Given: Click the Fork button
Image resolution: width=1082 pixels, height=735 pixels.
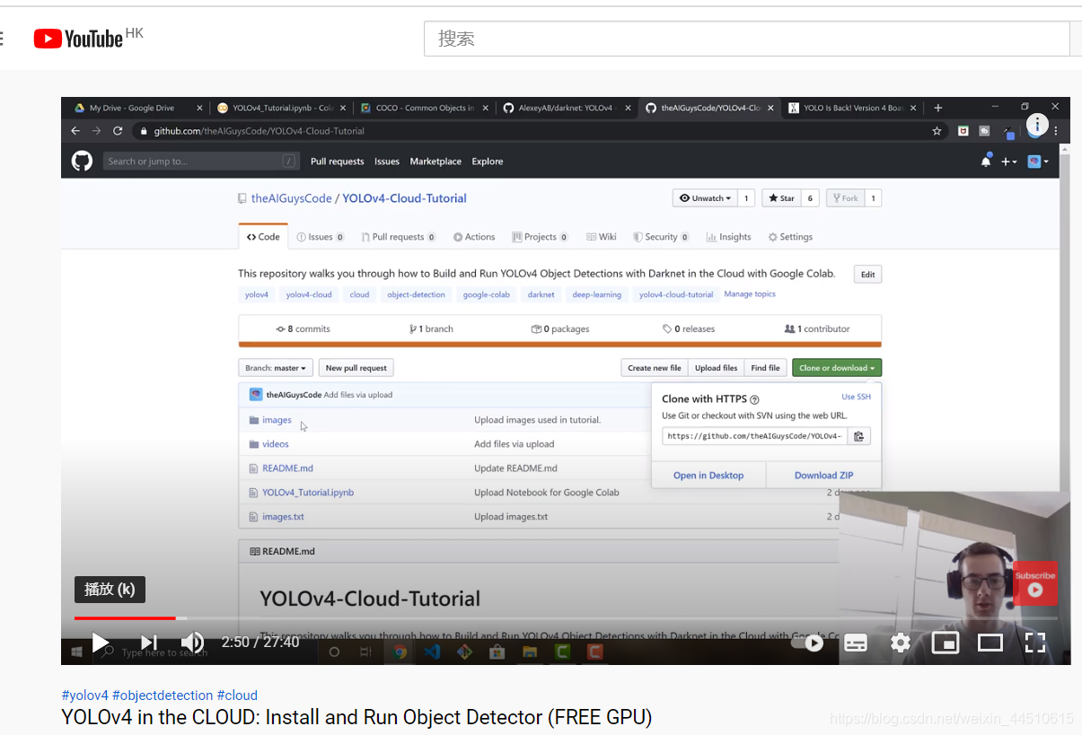Looking at the screenshot, I should tap(845, 198).
